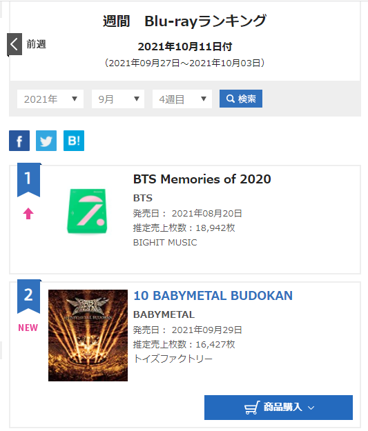Screen dimensions: 368x431
Task: Click the pink NEW label under rank 2
Action: [28, 328]
